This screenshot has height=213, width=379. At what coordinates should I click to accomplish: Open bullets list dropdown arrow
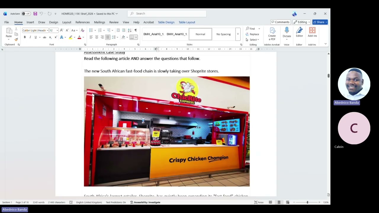95,30
